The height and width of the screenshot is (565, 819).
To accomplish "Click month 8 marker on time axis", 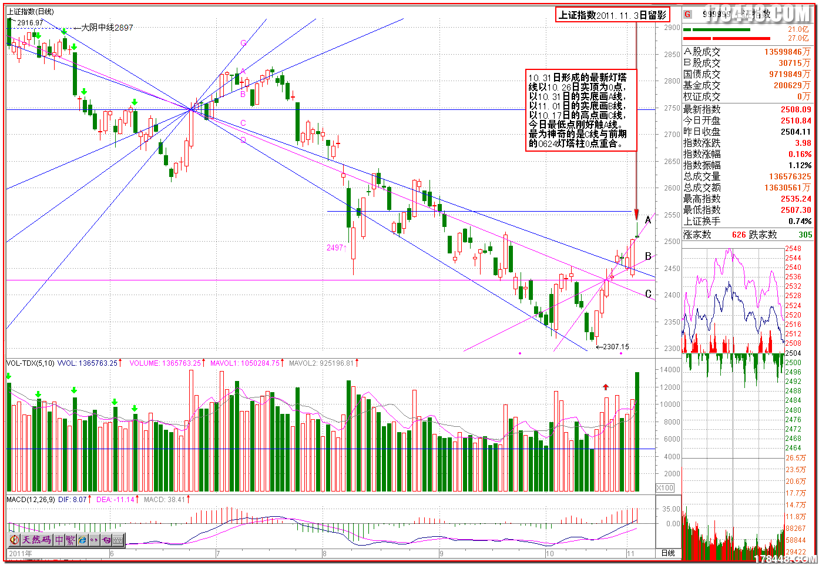I will click(x=324, y=553).
